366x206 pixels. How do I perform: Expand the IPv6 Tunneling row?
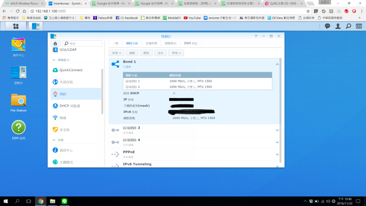click(277, 166)
